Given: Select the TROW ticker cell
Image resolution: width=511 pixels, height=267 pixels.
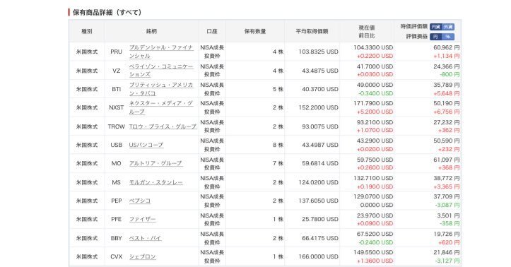Looking at the screenshot, I should coord(117,126).
